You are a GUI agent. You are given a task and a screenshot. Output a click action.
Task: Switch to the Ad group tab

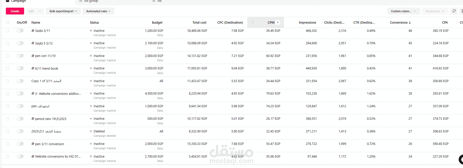tap(91, 1)
